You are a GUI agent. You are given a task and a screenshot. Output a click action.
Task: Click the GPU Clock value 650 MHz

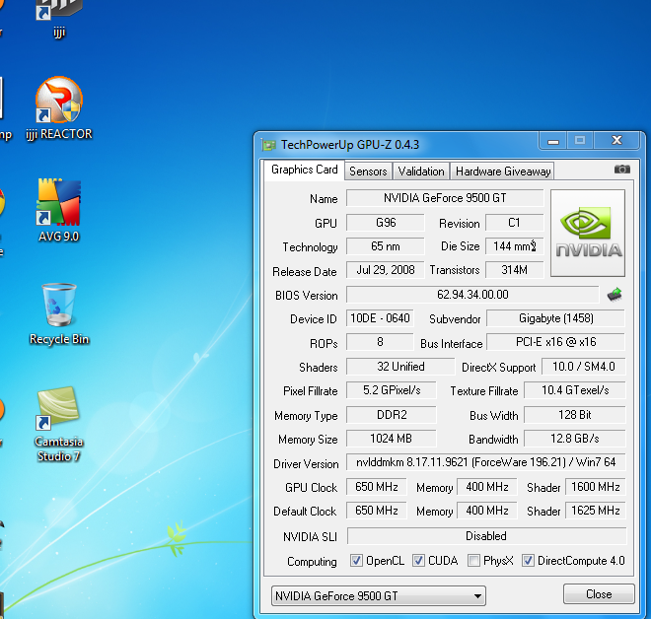377,487
